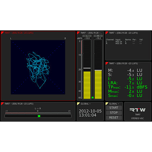
Task: Click the RTW logo
Action: [137, 110]
